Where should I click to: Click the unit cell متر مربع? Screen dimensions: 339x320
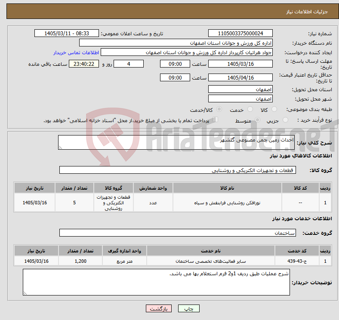pyautogui.click(x=124, y=261)
